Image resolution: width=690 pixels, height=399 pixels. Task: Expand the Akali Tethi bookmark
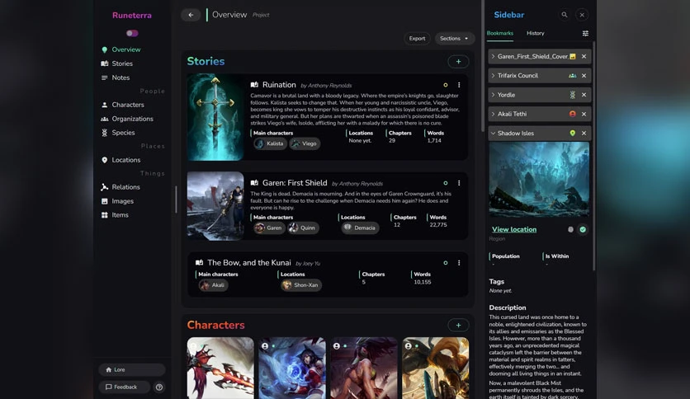coord(493,114)
